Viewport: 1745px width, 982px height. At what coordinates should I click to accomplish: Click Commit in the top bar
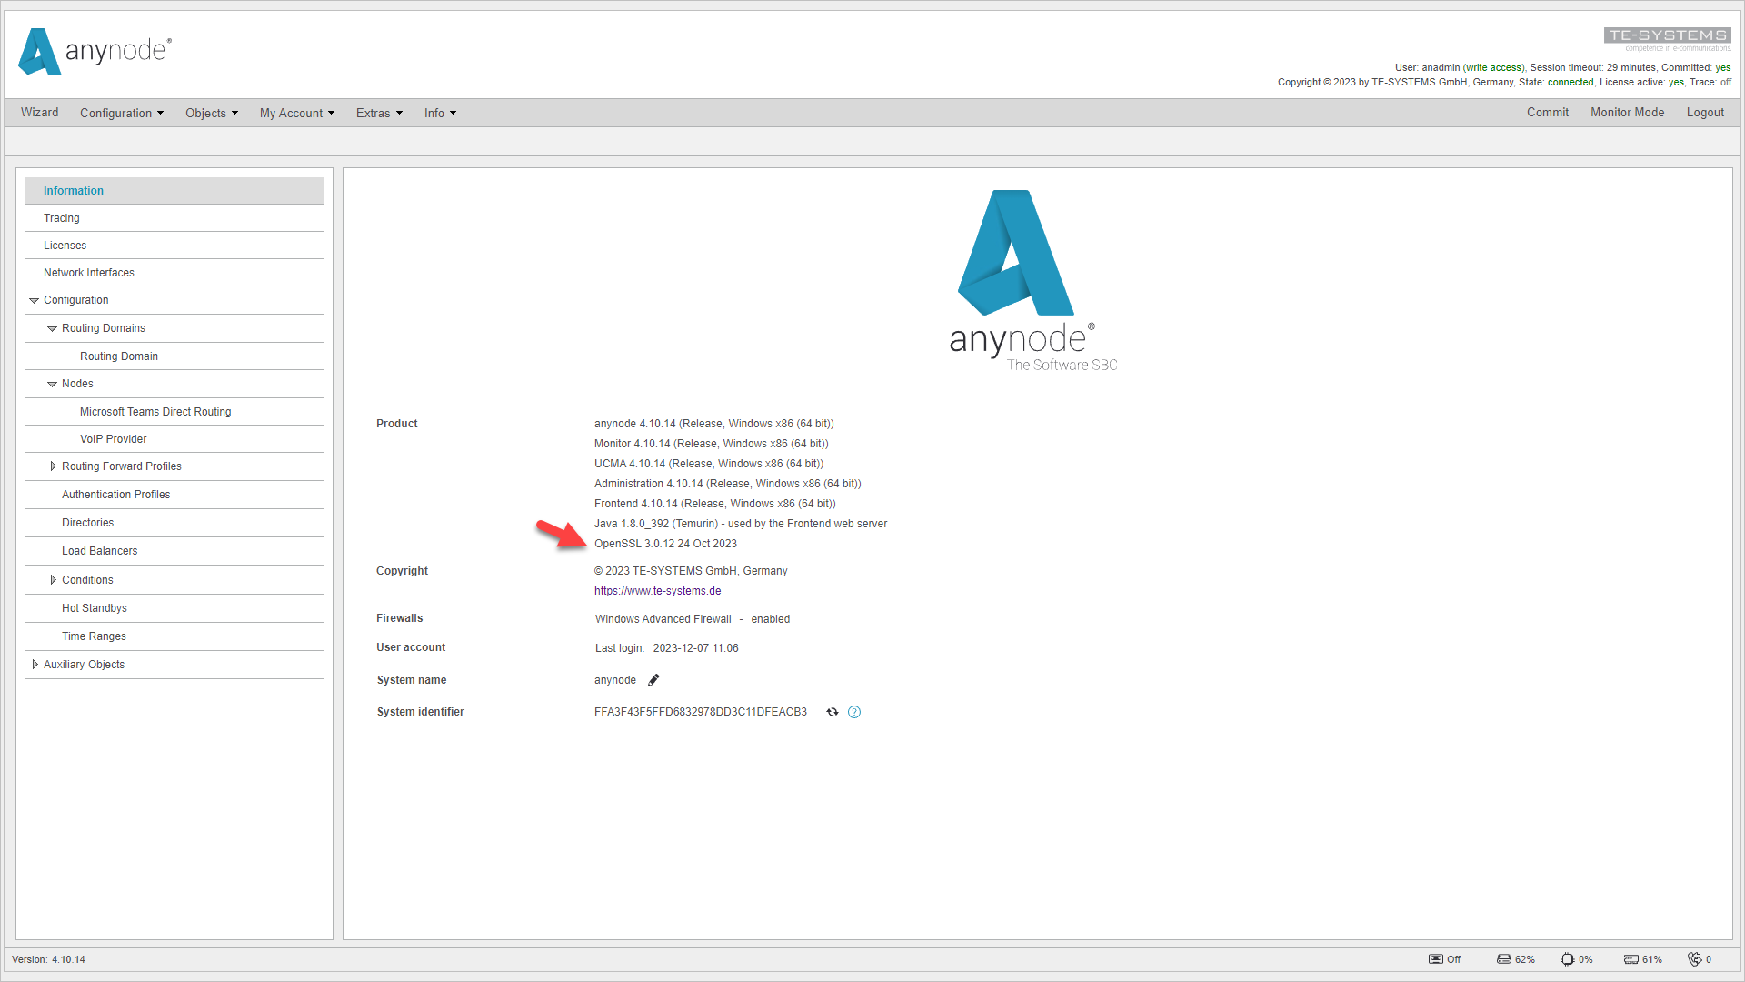(x=1548, y=113)
